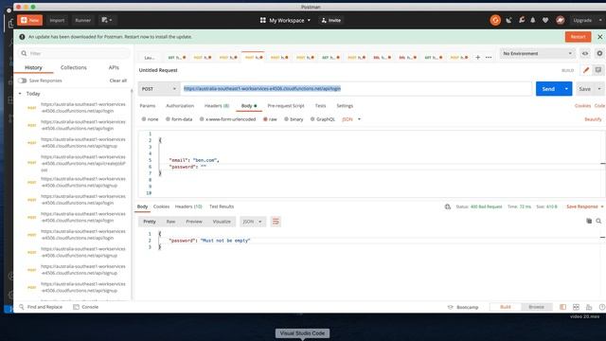Open Find and Replace in the footer
Screen dimensions: 606x341
pyautogui.click(x=41, y=307)
